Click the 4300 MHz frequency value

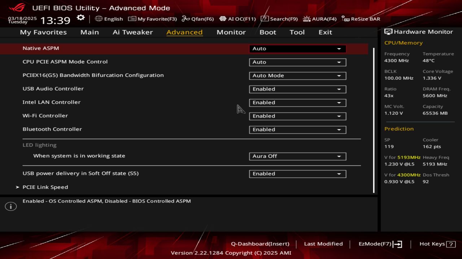(396, 61)
